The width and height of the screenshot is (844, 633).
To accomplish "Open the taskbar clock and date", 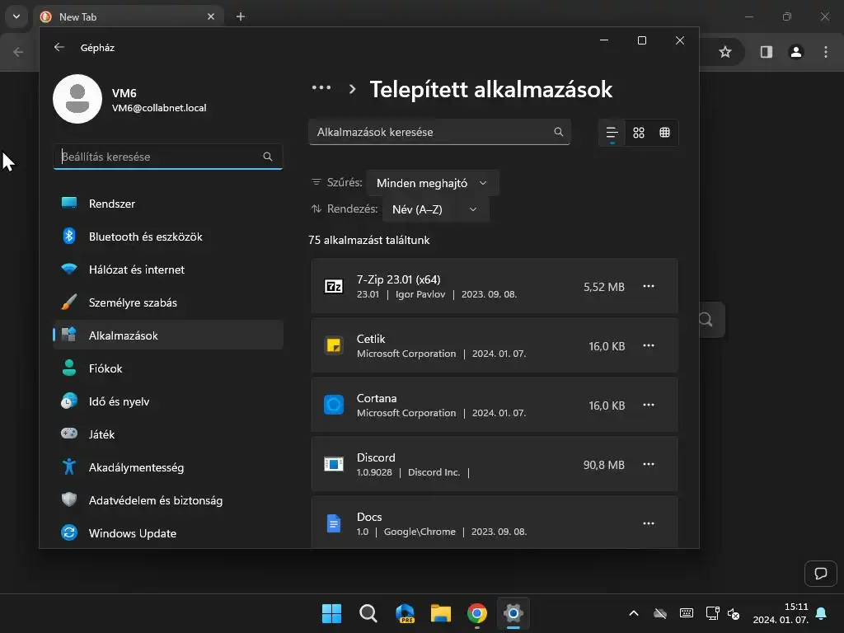I will tap(781, 613).
